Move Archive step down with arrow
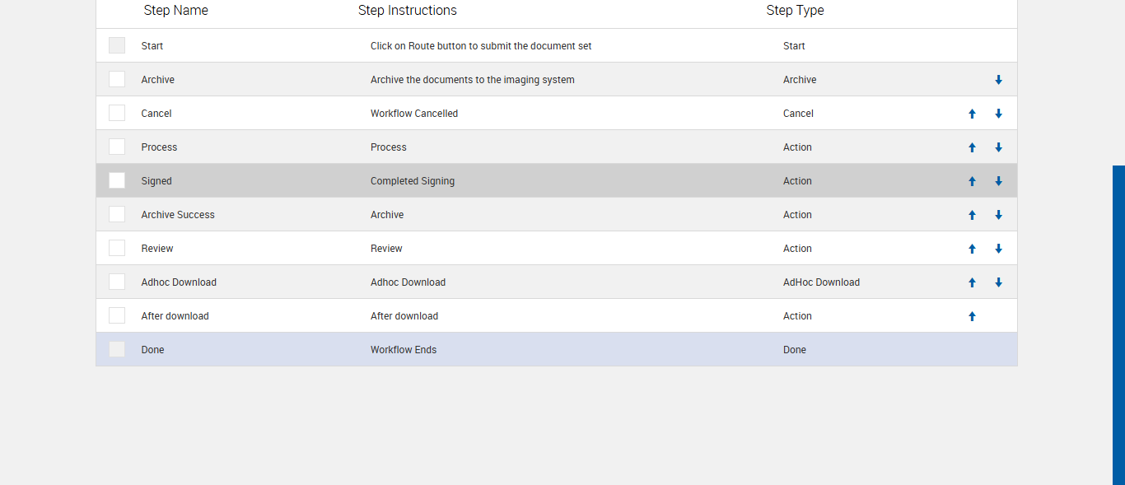The width and height of the screenshot is (1125, 485). tap(998, 80)
